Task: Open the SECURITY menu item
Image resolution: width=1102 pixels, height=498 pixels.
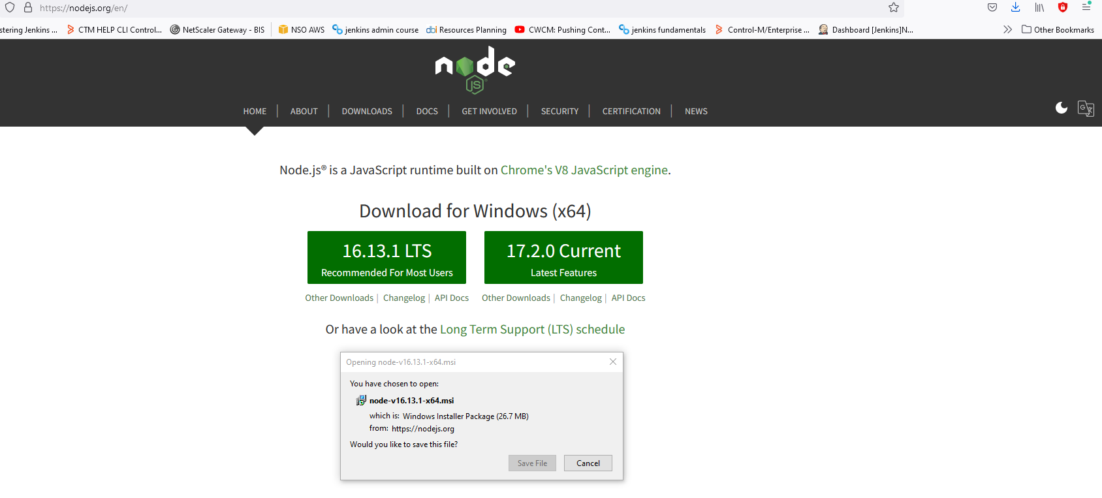Action: [x=559, y=111]
